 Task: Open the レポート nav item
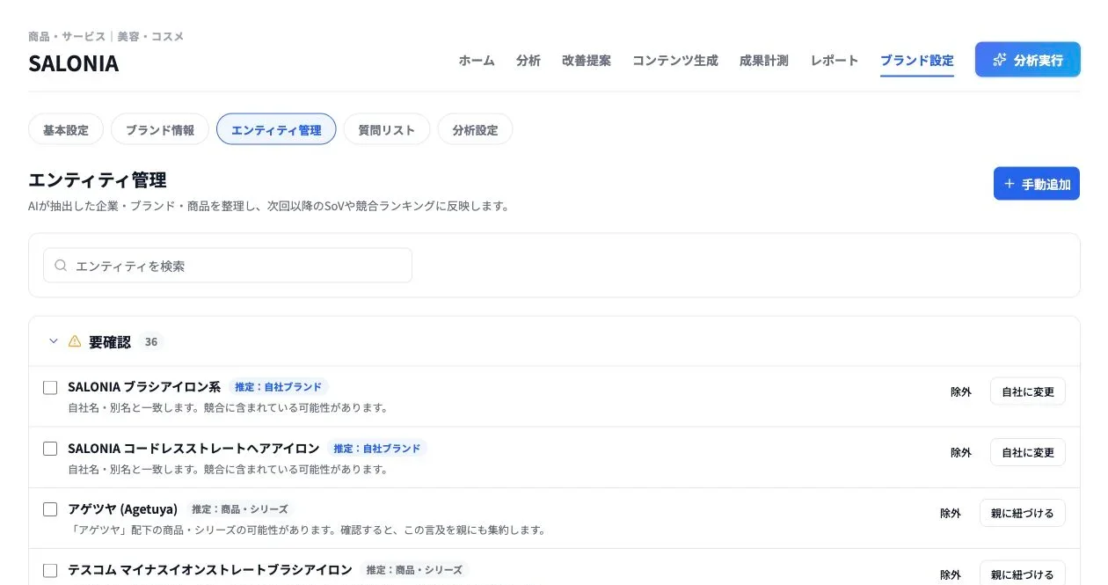click(x=835, y=61)
